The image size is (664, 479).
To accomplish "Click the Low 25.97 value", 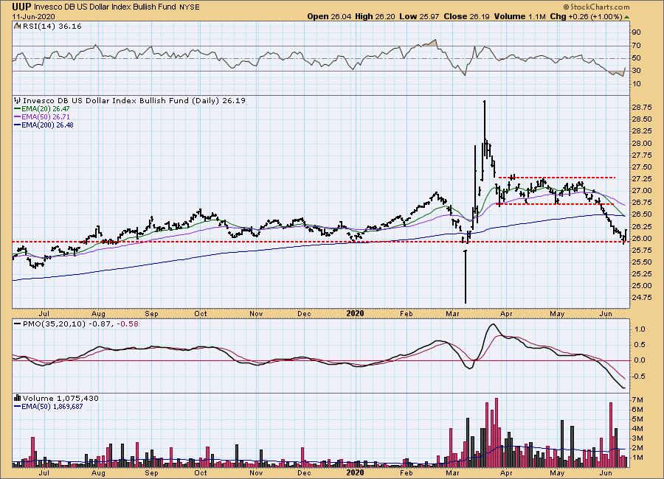I will pyautogui.click(x=419, y=16).
